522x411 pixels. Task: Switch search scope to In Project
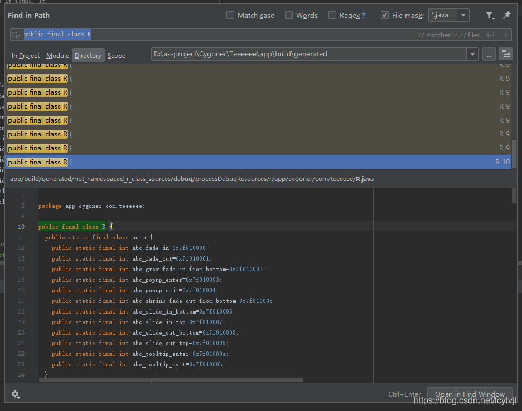coord(26,55)
